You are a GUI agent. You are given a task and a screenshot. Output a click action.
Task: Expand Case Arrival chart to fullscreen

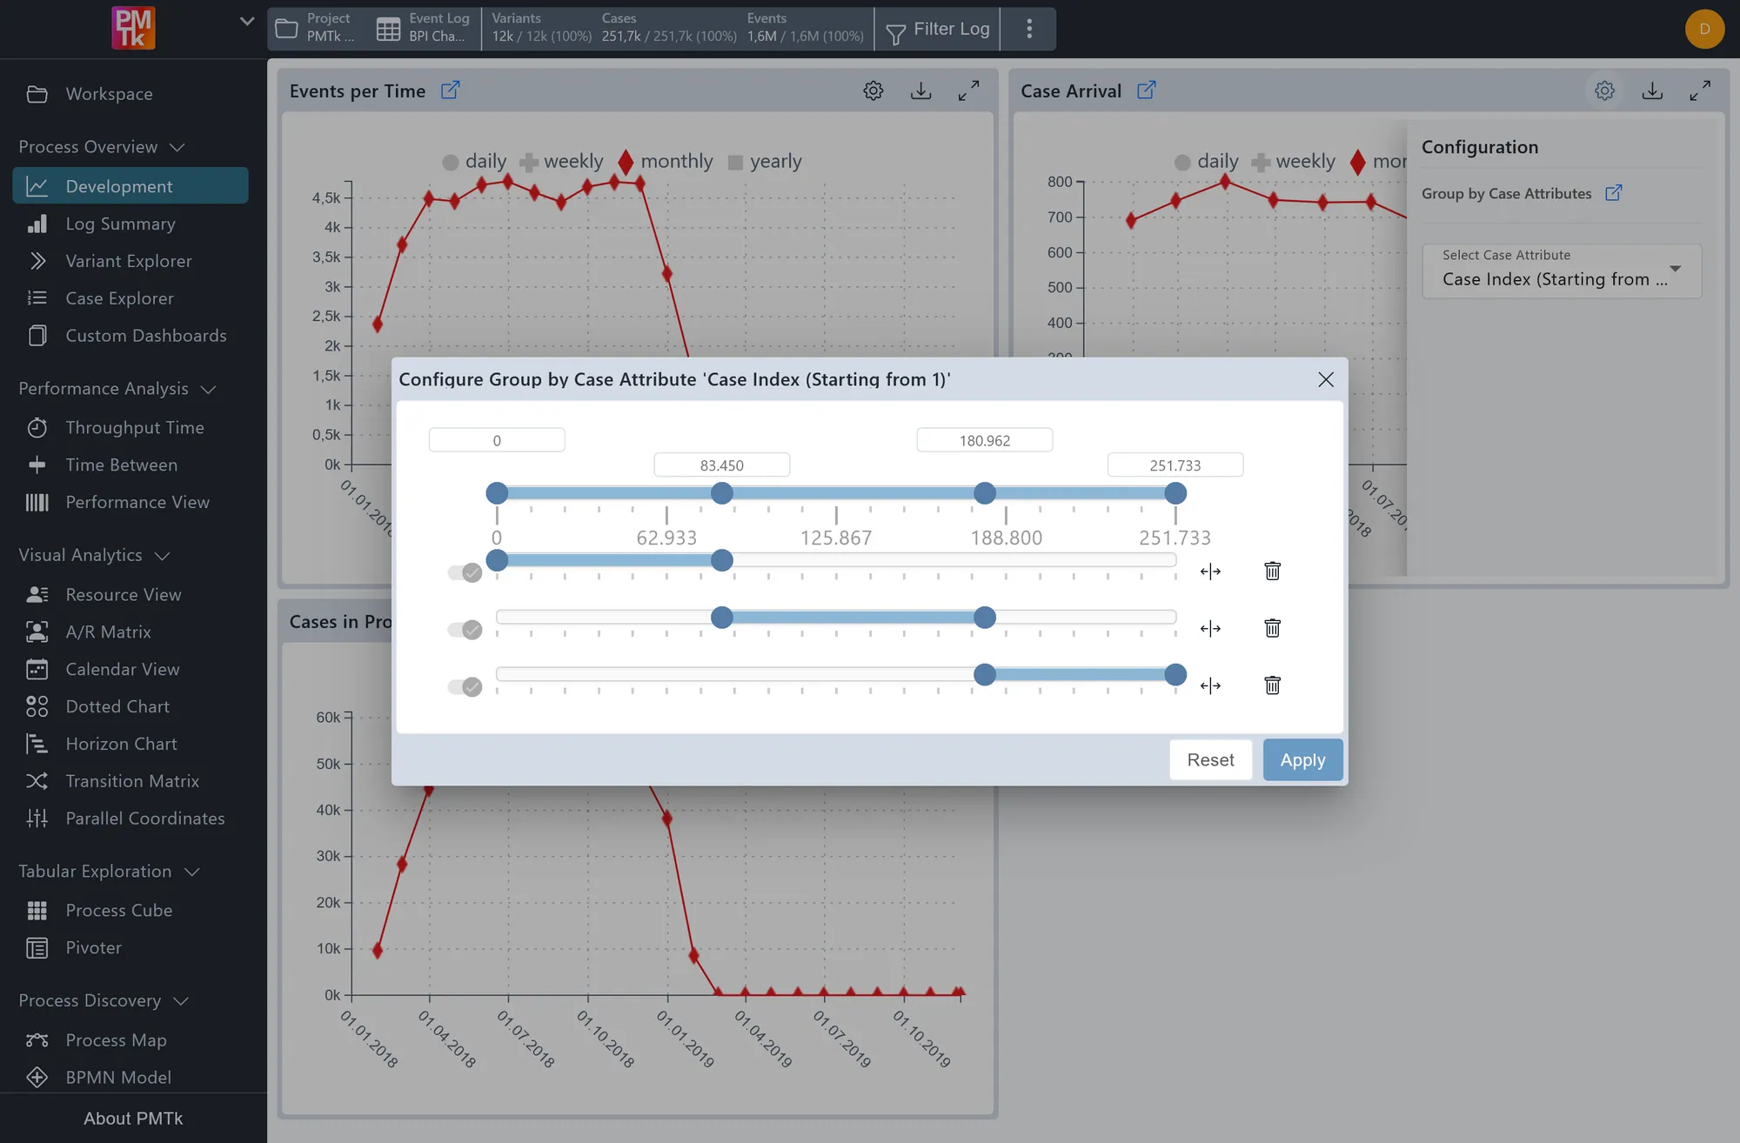click(1700, 90)
